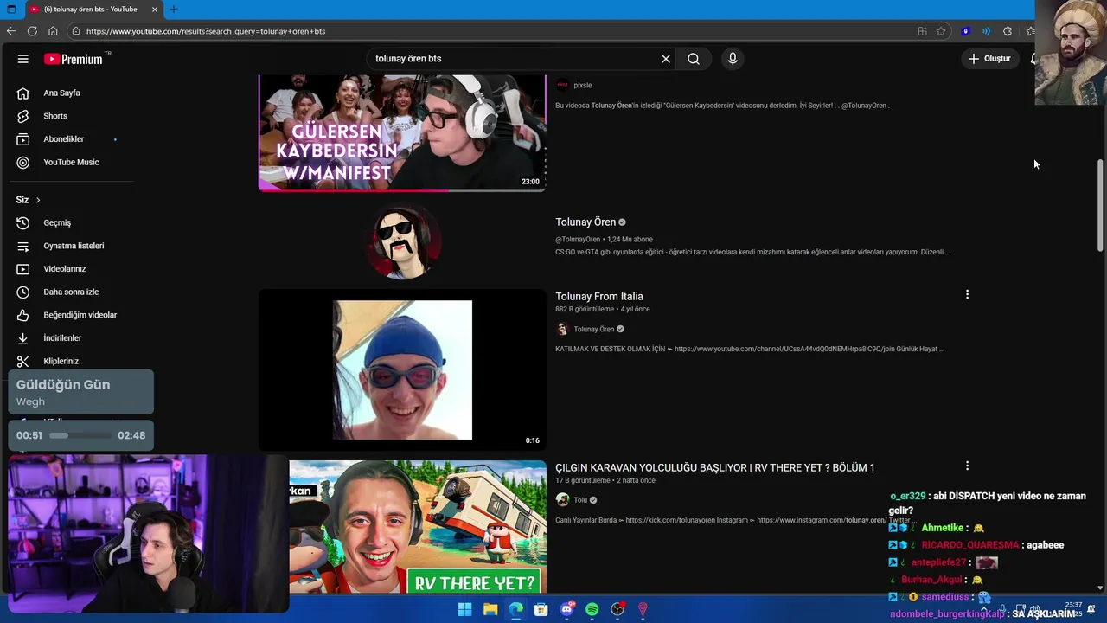Click the site info lock icon in address bar
Image resolution: width=1107 pixels, height=623 pixels.
(76, 31)
